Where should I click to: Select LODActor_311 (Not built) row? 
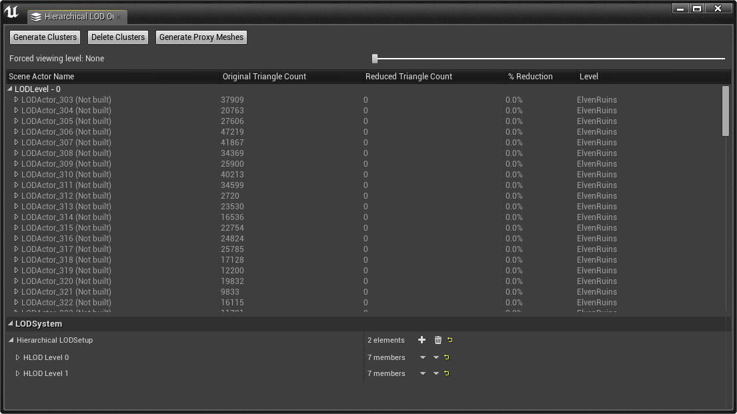pos(363,185)
